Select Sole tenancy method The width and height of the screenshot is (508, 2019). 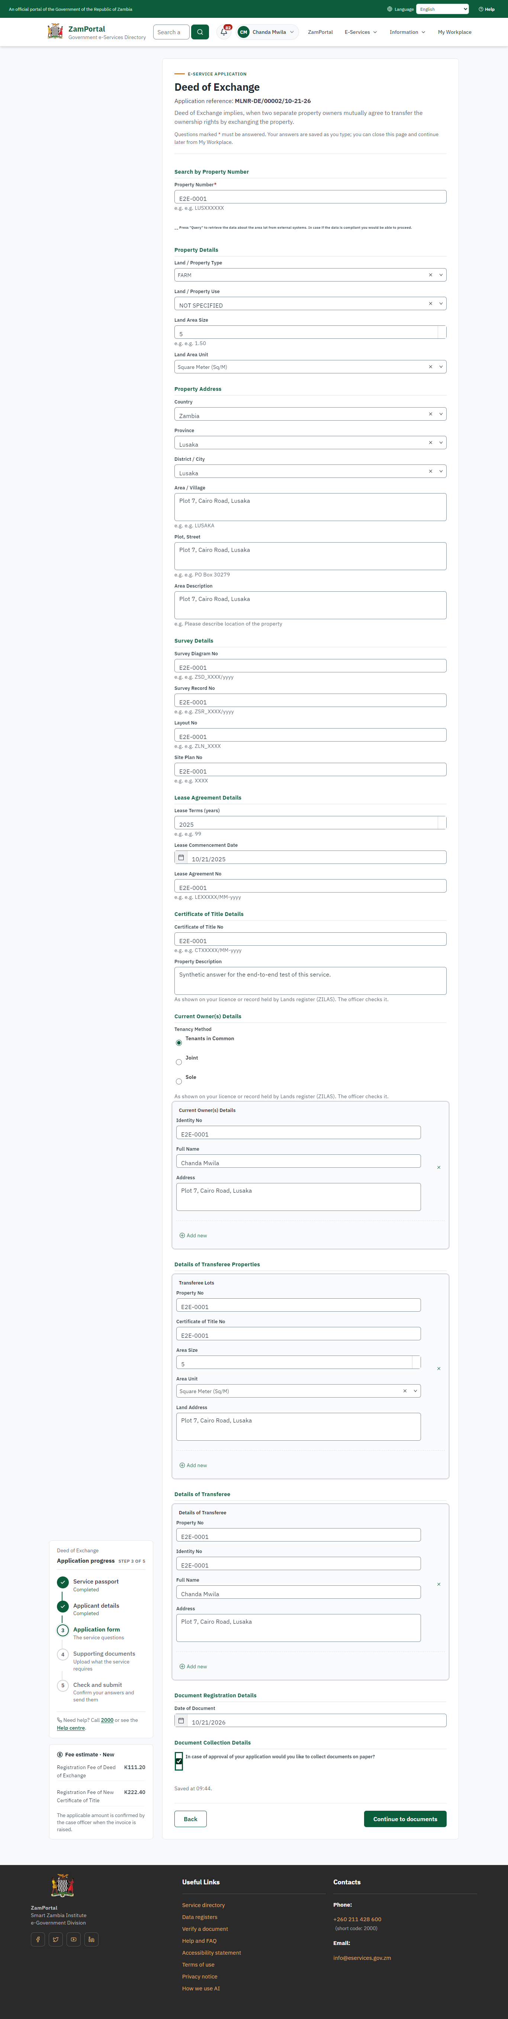point(179,1081)
